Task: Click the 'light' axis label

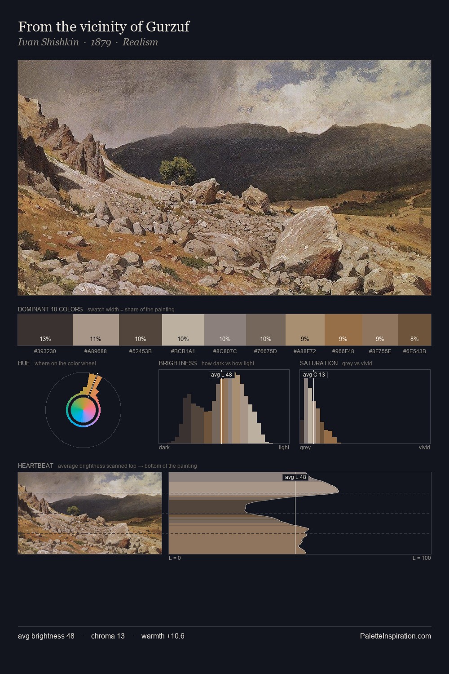Action: point(284,448)
